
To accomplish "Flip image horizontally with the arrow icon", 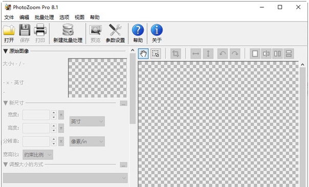I will 196,53.
